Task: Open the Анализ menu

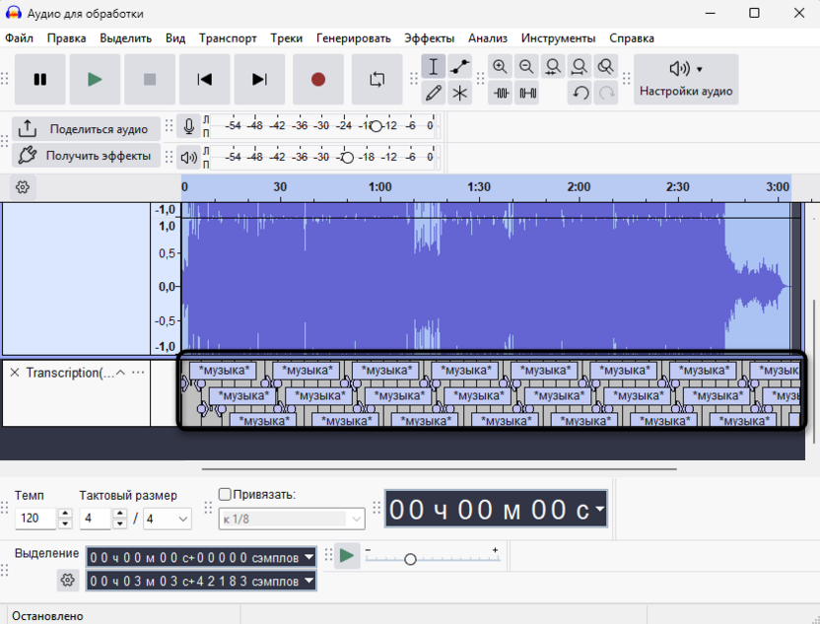Action: tap(488, 38)
